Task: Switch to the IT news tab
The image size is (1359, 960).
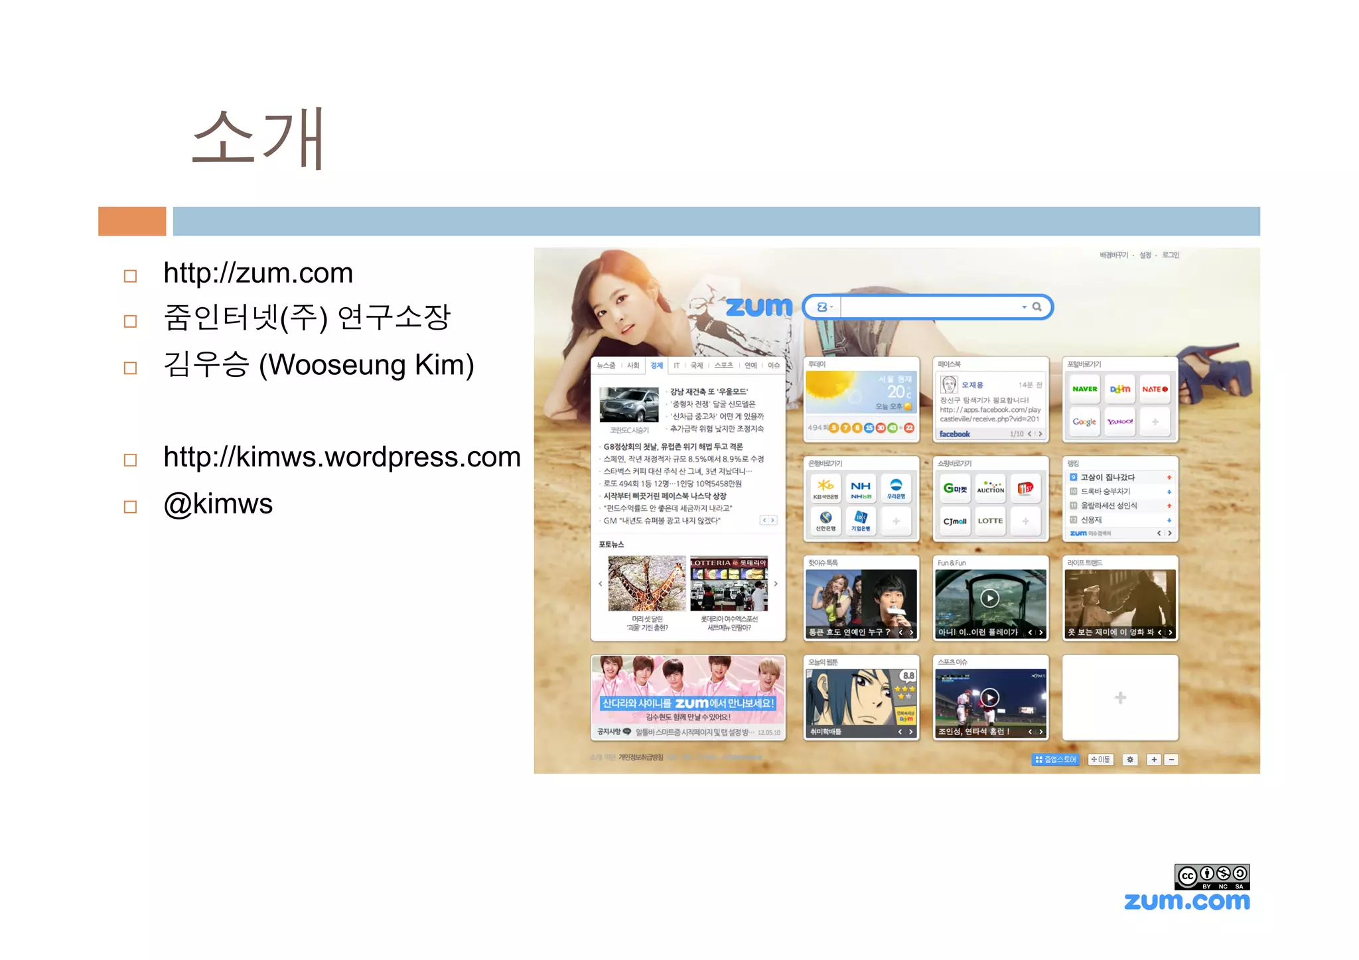Action: coord(676,366)
